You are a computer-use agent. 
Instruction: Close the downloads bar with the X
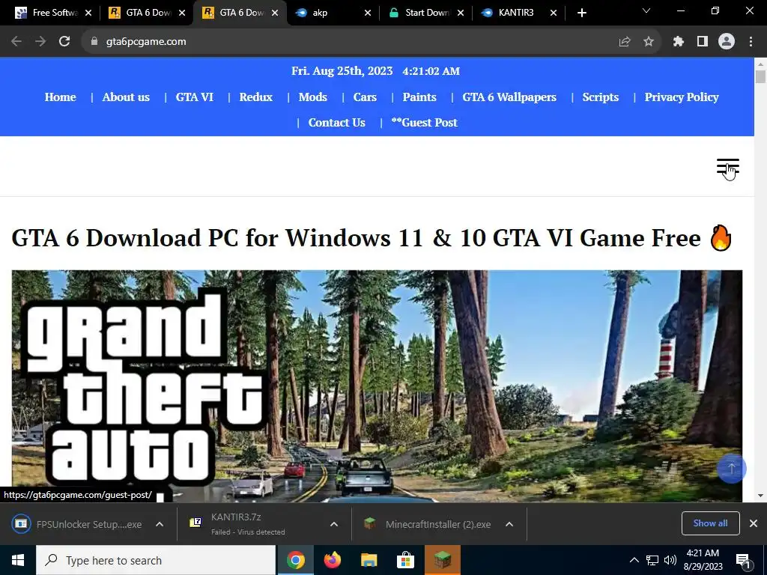point(754,523)
